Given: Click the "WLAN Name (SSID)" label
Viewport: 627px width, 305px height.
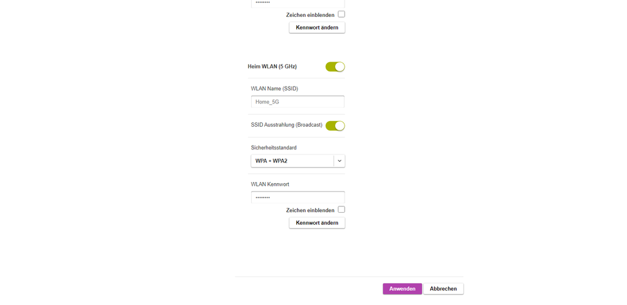Looking at the screenshot, I should (x=274, y=88).
